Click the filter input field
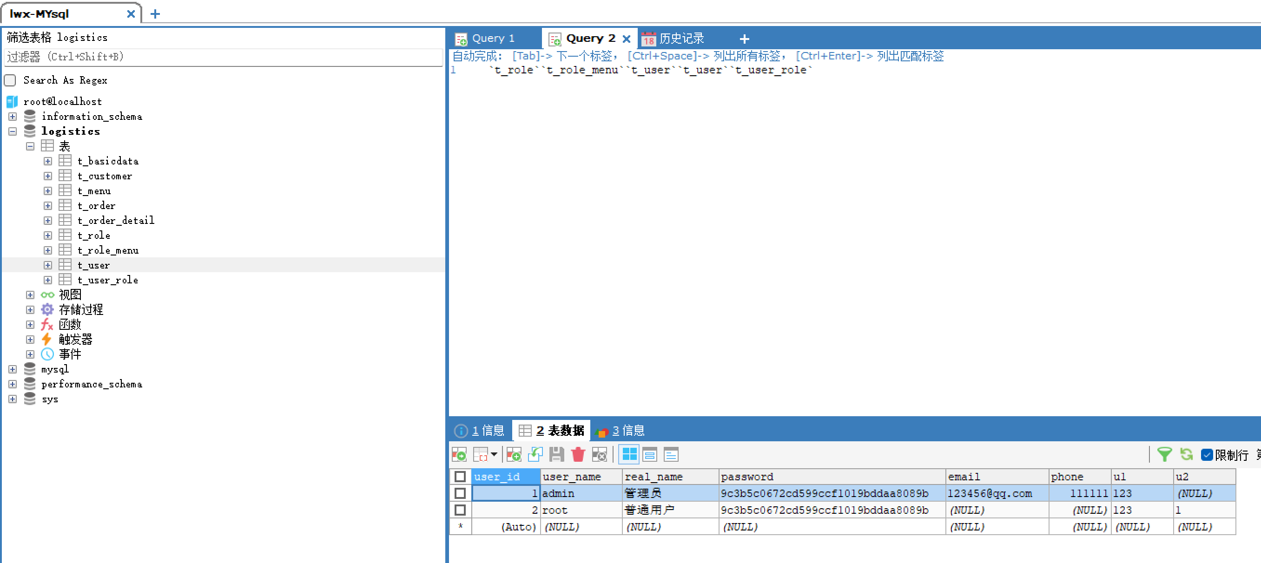Image resolution: width=1261 pixels, height=563 pixels. [x=223, y=57]
